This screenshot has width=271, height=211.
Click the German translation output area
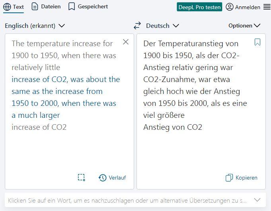click(x=201, y=151)
